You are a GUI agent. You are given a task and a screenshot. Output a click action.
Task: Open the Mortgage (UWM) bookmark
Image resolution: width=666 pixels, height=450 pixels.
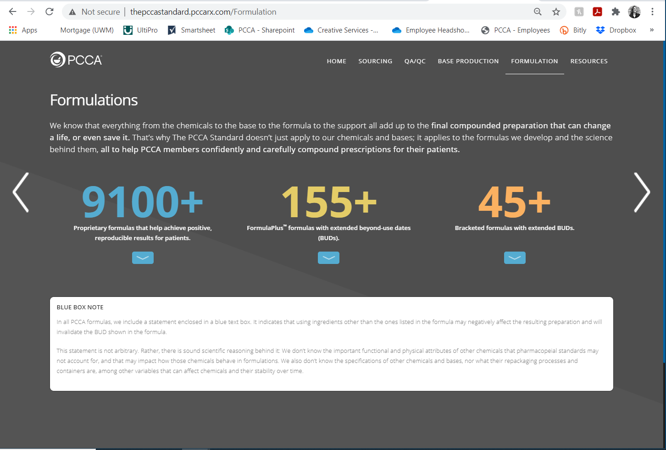(87, 30)
